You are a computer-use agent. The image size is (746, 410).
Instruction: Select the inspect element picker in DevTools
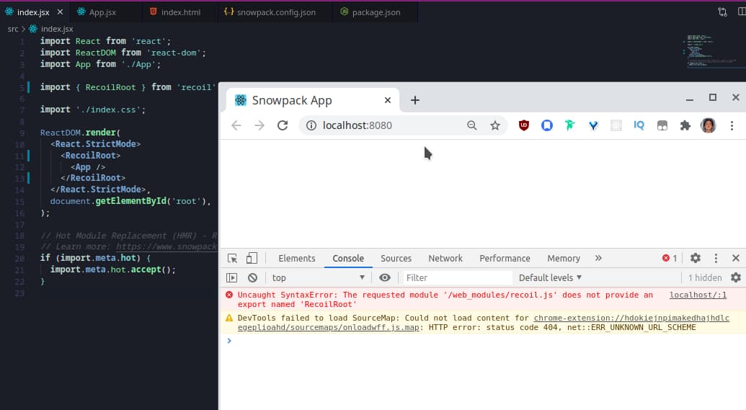point(232,258)
